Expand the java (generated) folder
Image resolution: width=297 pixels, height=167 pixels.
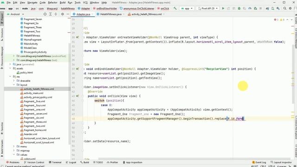coord(10,64)
